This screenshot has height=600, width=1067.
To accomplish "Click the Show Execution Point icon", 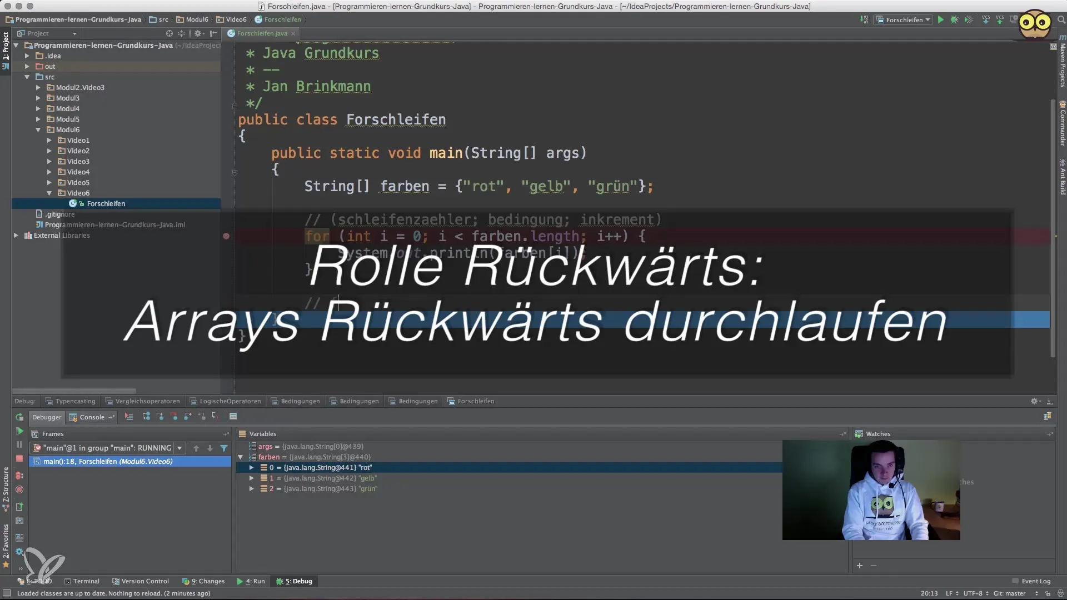I will tap(129, 417).
